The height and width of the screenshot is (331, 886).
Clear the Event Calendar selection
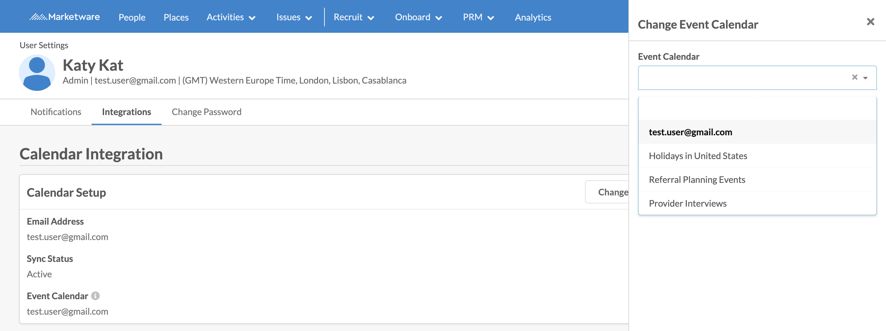pos(855,77)
